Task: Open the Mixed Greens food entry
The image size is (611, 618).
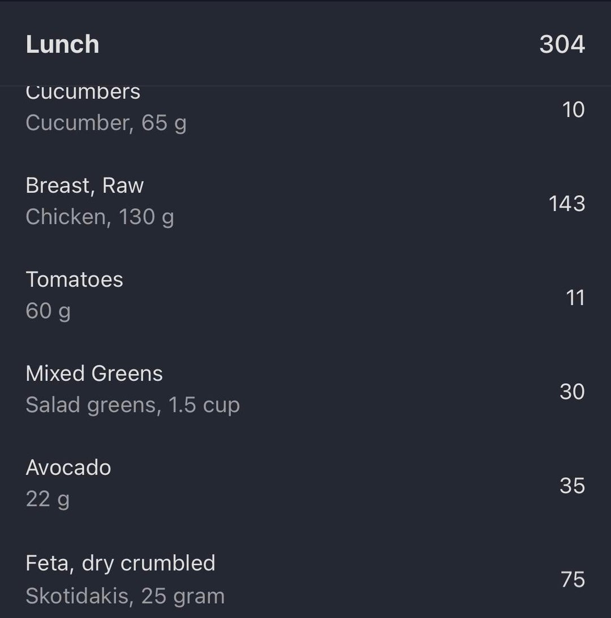Action: pos(94,374)
